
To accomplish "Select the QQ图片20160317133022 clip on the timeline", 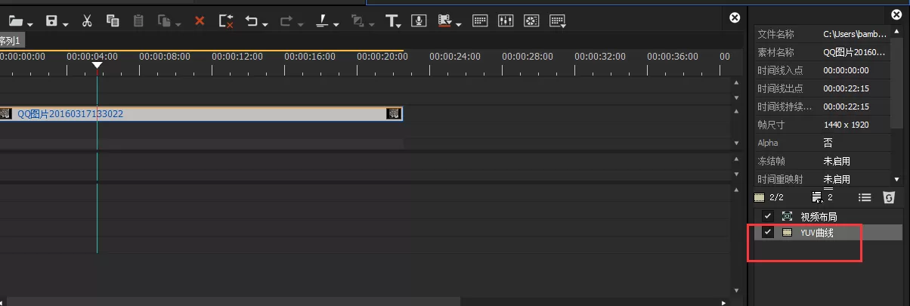I will click(x=200, y=114).
